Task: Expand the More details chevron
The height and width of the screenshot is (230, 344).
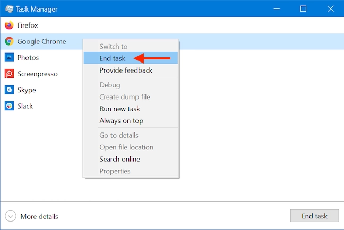Action: click(x=11, y=216)
